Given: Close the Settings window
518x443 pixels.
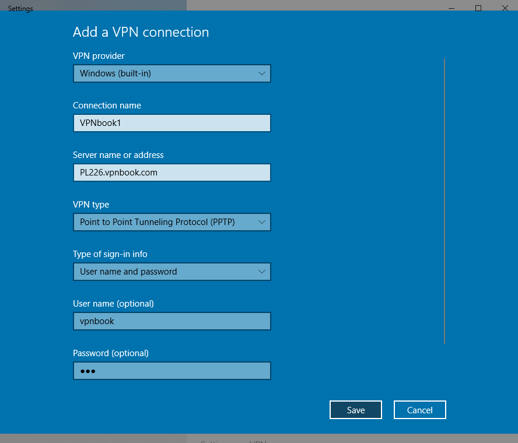Looking at the screenshot, I should coord(505,8).
